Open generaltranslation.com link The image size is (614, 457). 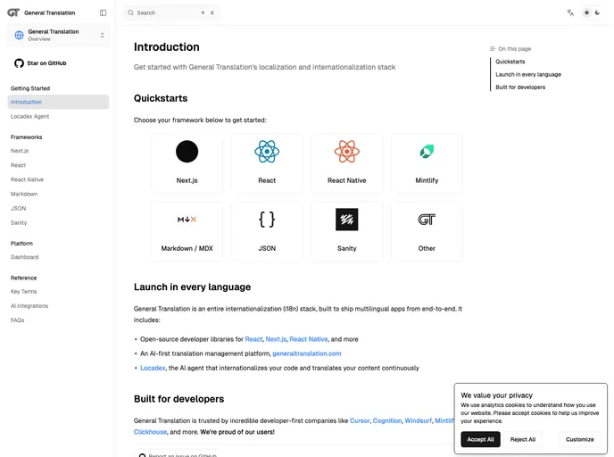[x=307, y=353]
